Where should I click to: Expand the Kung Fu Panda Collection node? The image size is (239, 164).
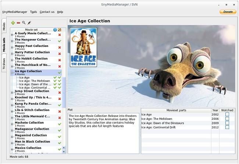(12, 105)
